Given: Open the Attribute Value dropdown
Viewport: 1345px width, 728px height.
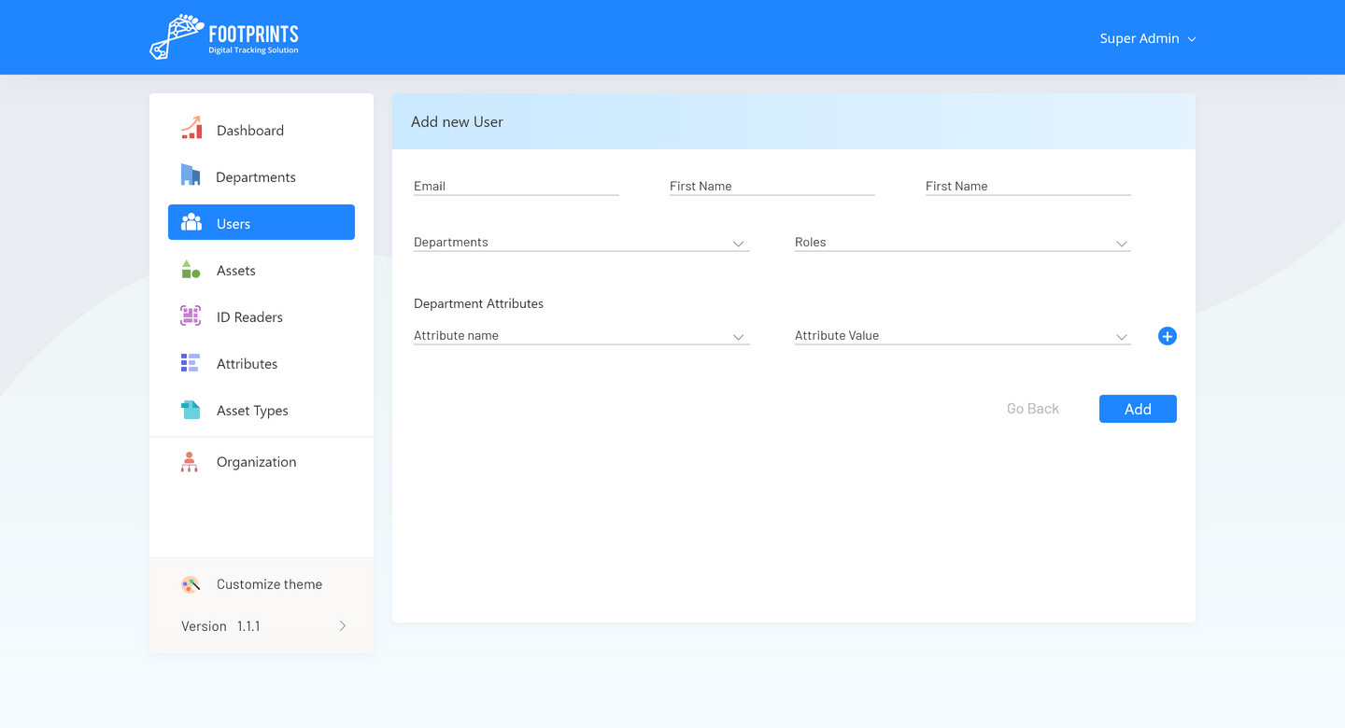Looking at the screenshot, I should 963,335.
